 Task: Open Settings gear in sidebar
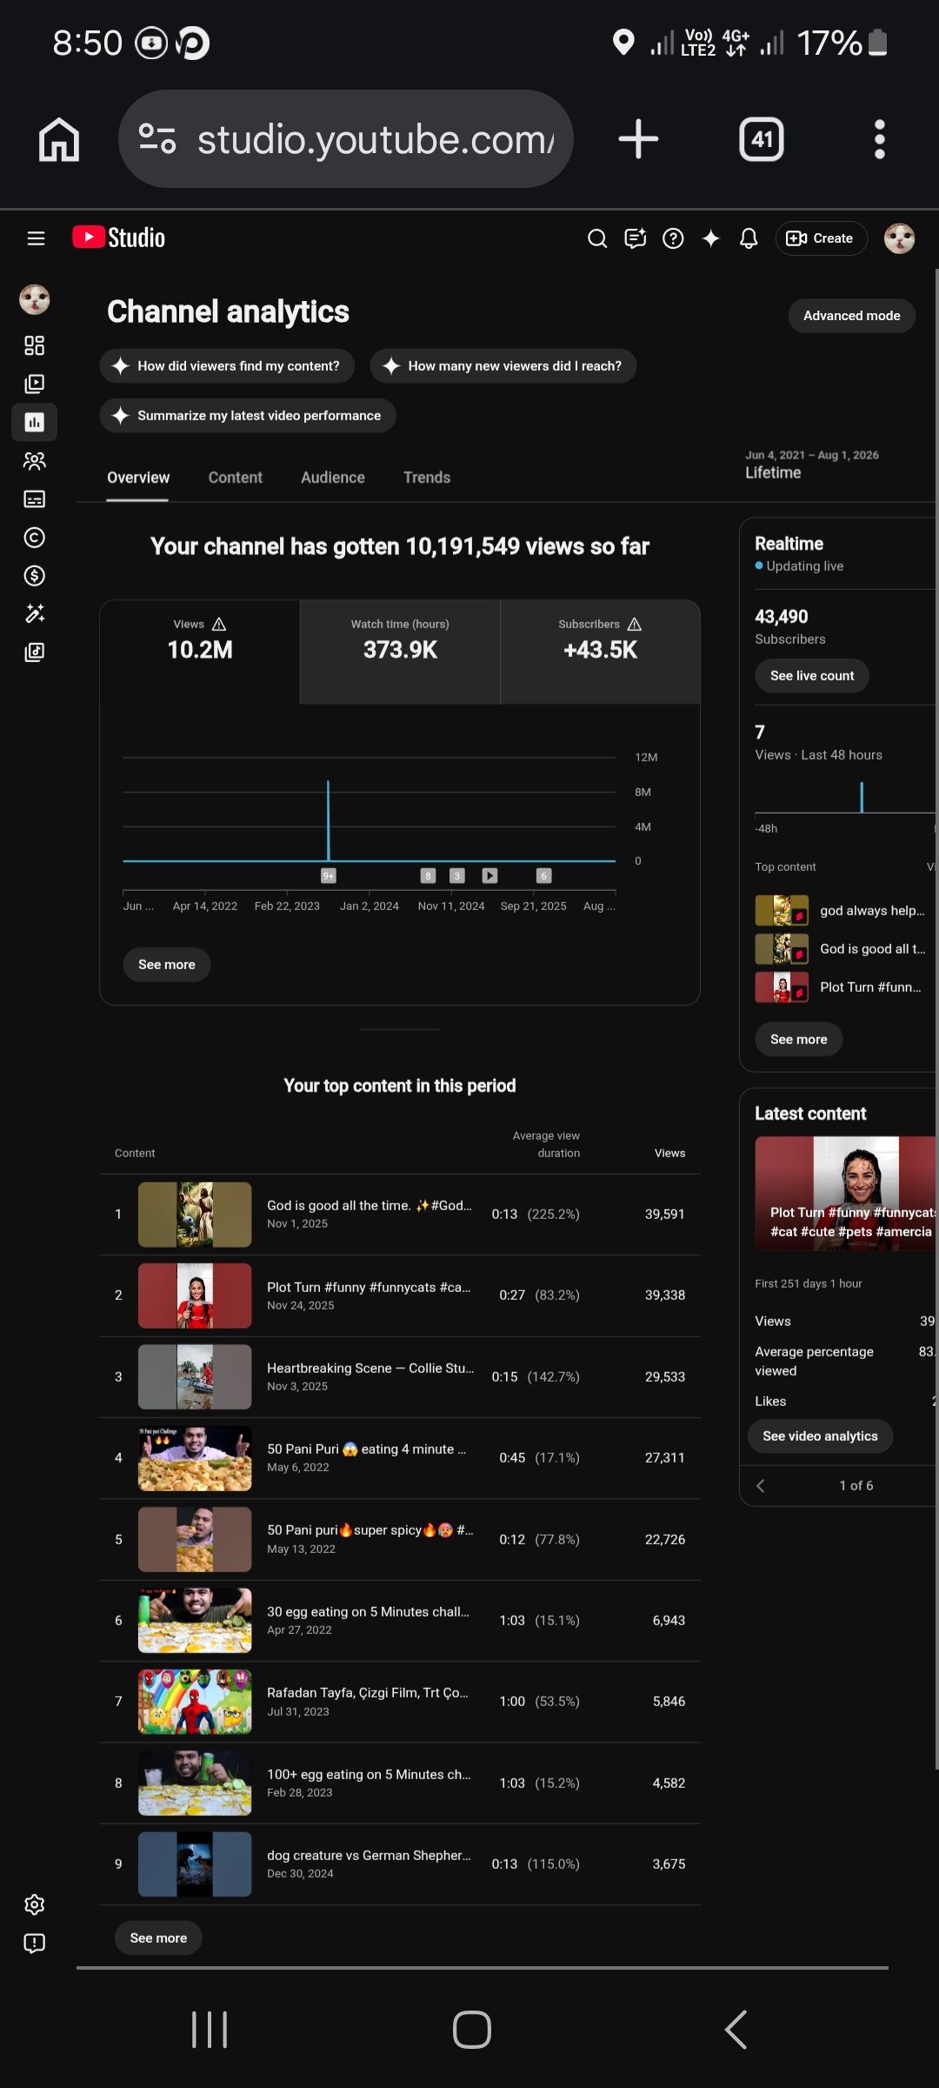(x=35, y=1905)
